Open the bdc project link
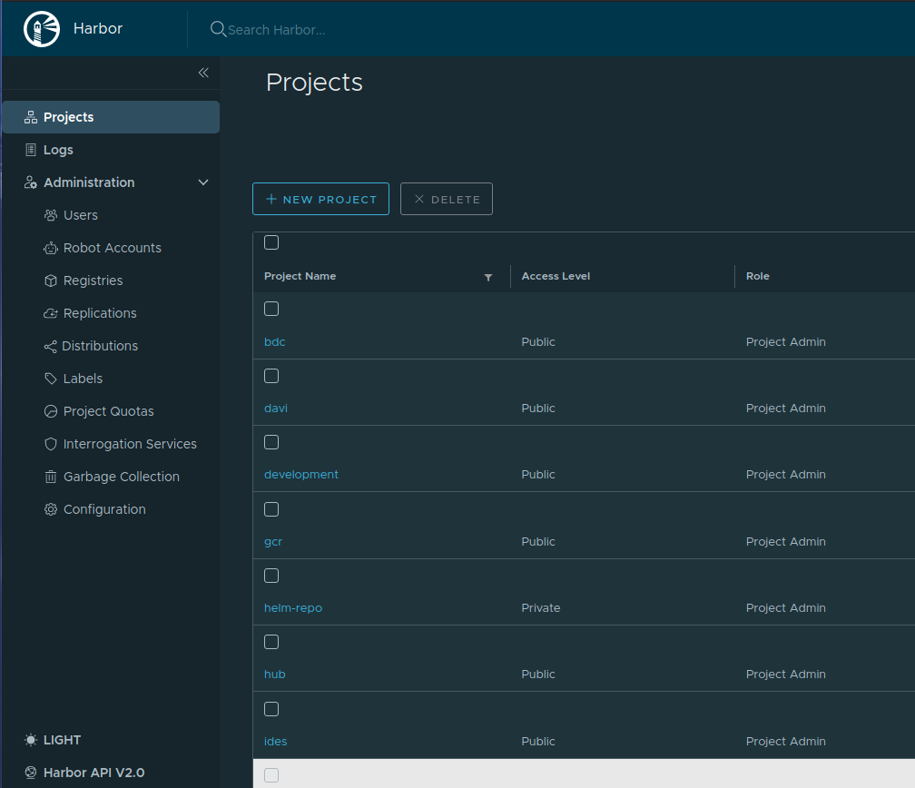 point(275,342)
